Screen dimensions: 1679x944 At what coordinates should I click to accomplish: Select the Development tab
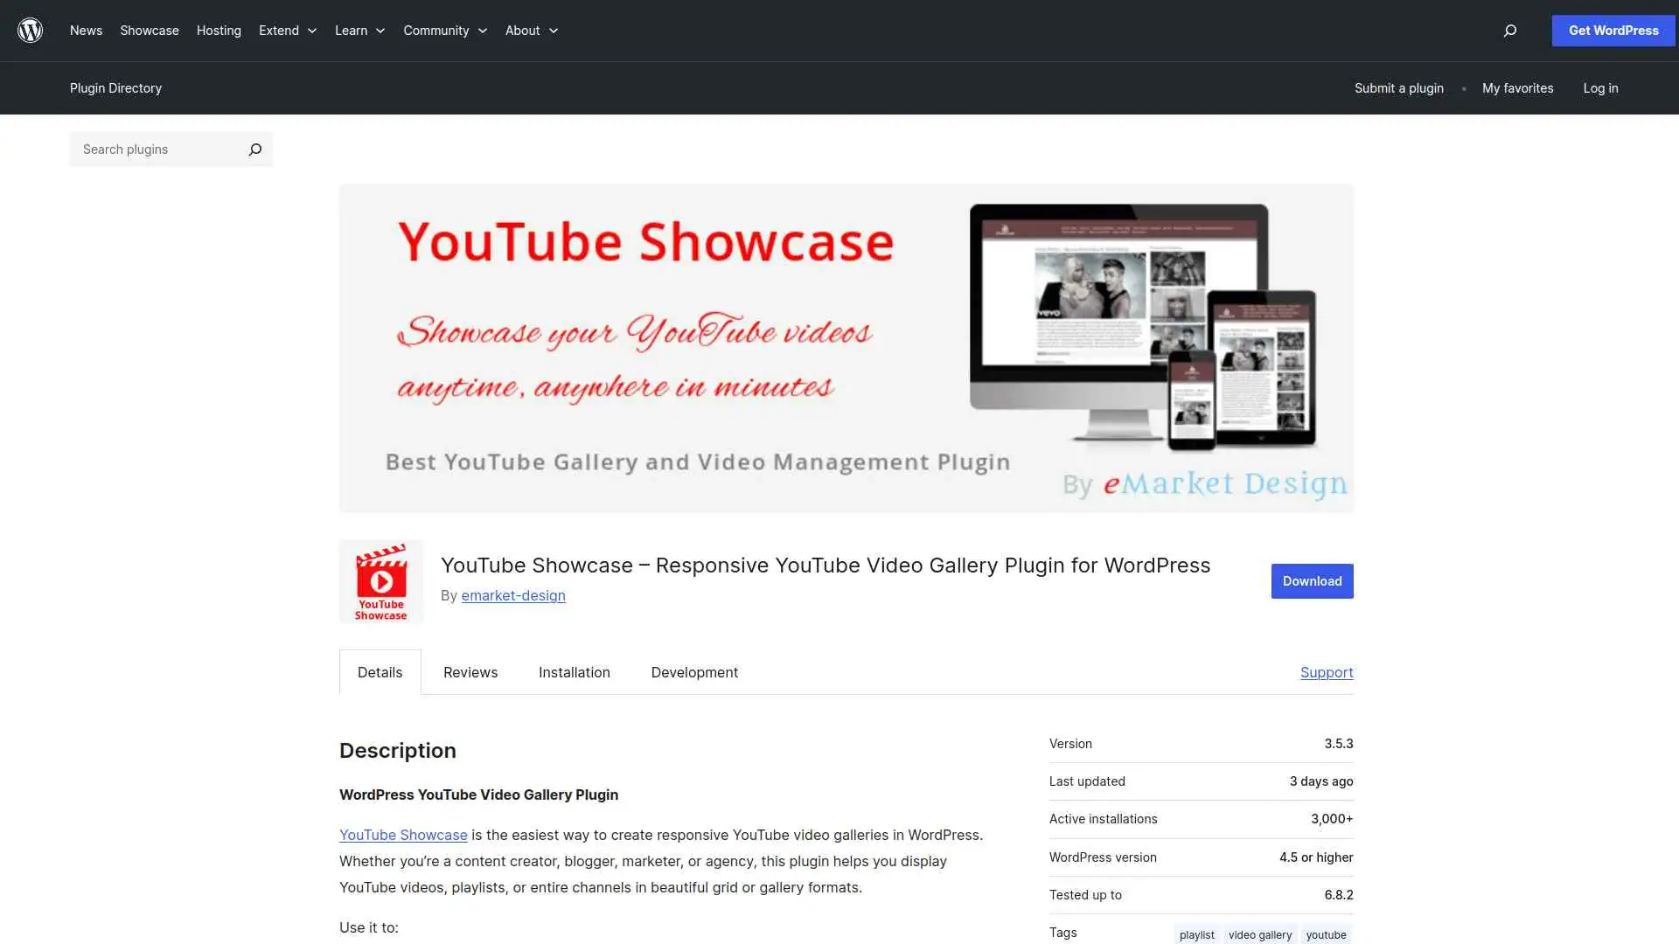point(694,672)
